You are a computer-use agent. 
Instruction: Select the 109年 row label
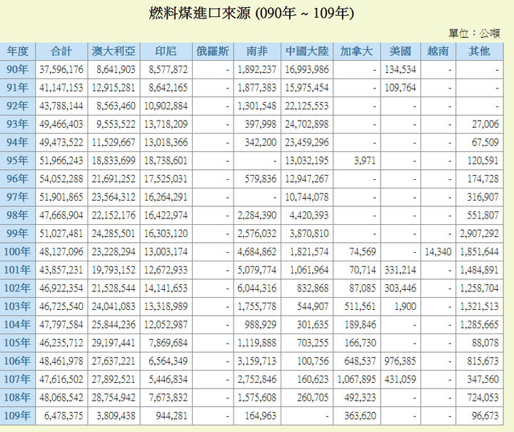coord(18,416)
